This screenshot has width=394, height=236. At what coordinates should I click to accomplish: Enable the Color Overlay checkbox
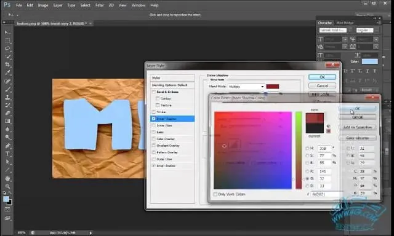point(154,139)
